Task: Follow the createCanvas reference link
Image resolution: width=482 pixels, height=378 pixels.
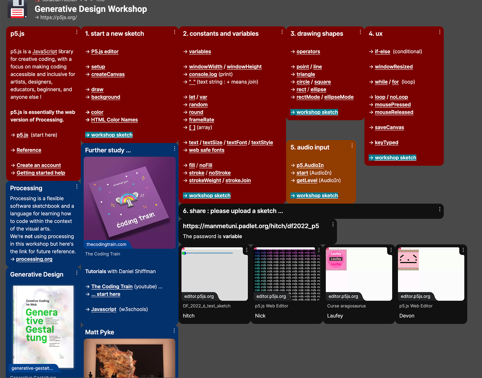Action: coord(108,74)
